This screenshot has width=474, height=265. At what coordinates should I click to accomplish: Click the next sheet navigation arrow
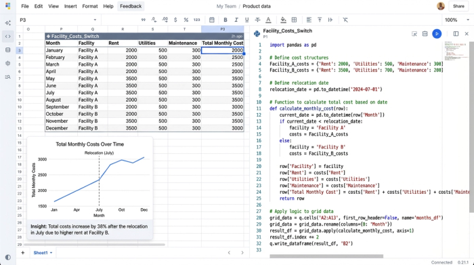pos(242,253)
